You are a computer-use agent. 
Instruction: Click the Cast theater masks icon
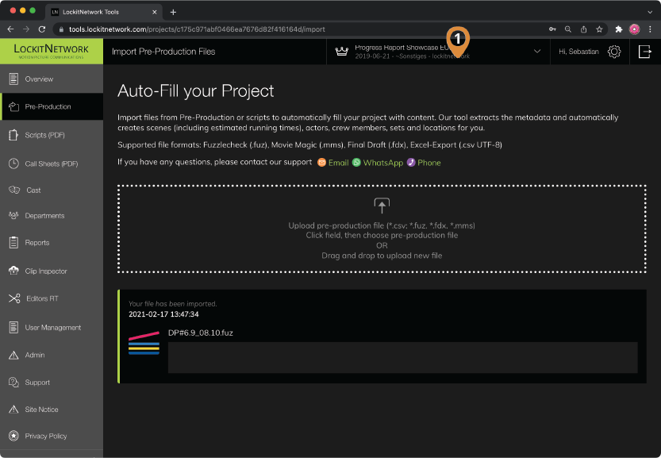[x=14, y=190]
